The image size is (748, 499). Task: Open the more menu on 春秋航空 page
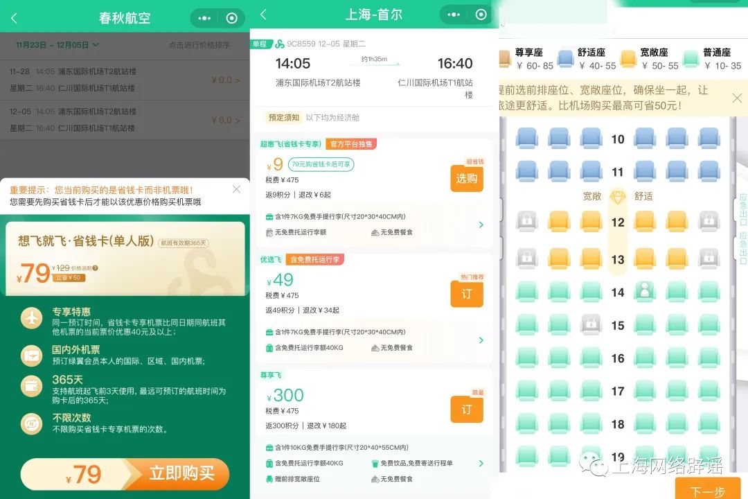pyautogui.click(x=204, y=18)
